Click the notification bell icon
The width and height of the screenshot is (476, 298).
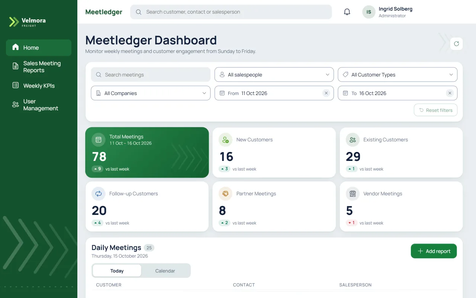[x=347, y=12]
